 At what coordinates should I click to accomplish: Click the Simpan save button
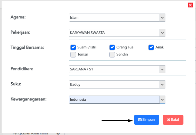click(x=147, y=120)
